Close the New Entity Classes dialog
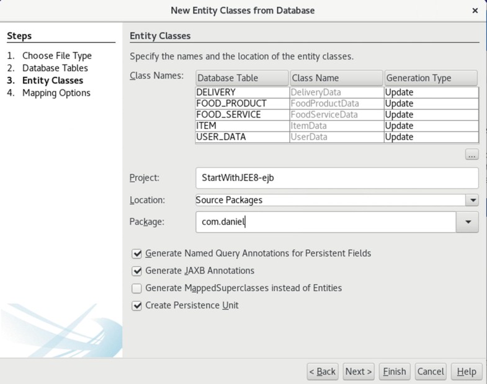Screen dimensions: 487x384 click(475, 11)
